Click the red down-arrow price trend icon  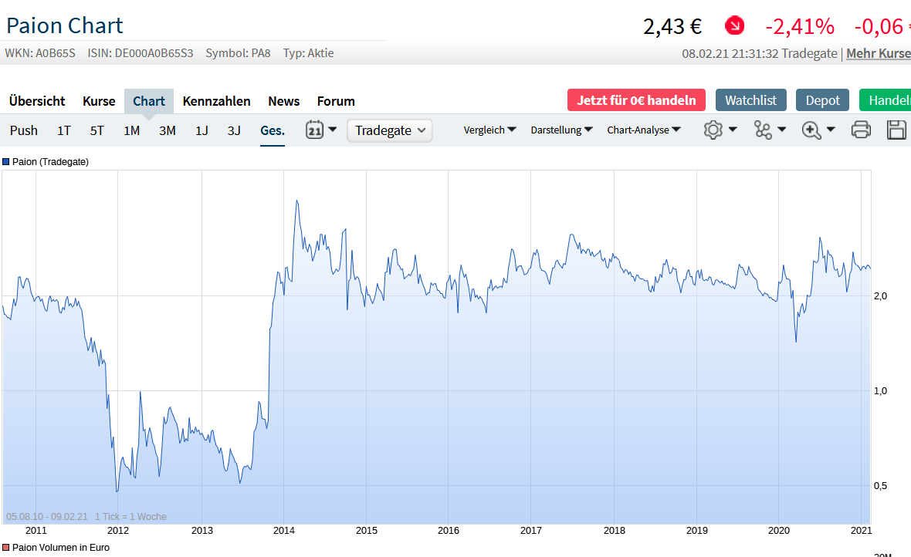734,25
